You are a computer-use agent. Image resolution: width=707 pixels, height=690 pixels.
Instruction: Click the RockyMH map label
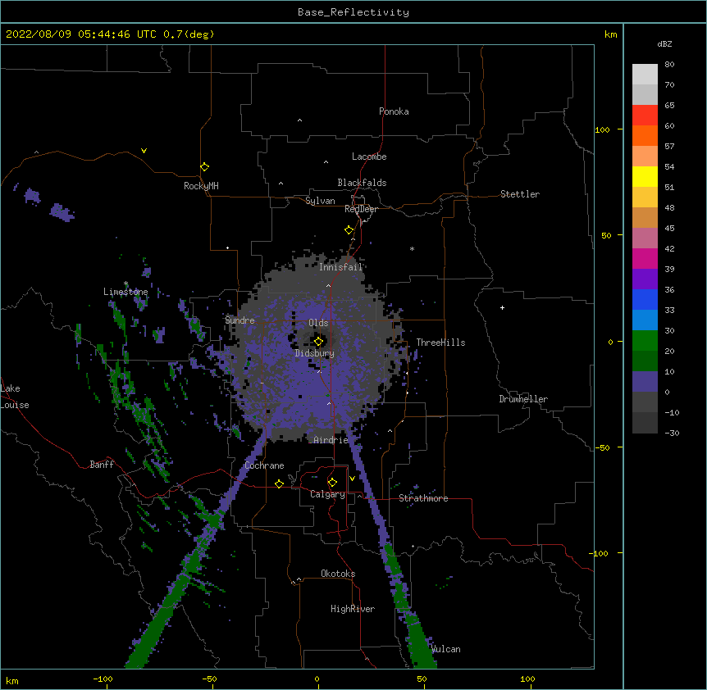coord(201,186)
